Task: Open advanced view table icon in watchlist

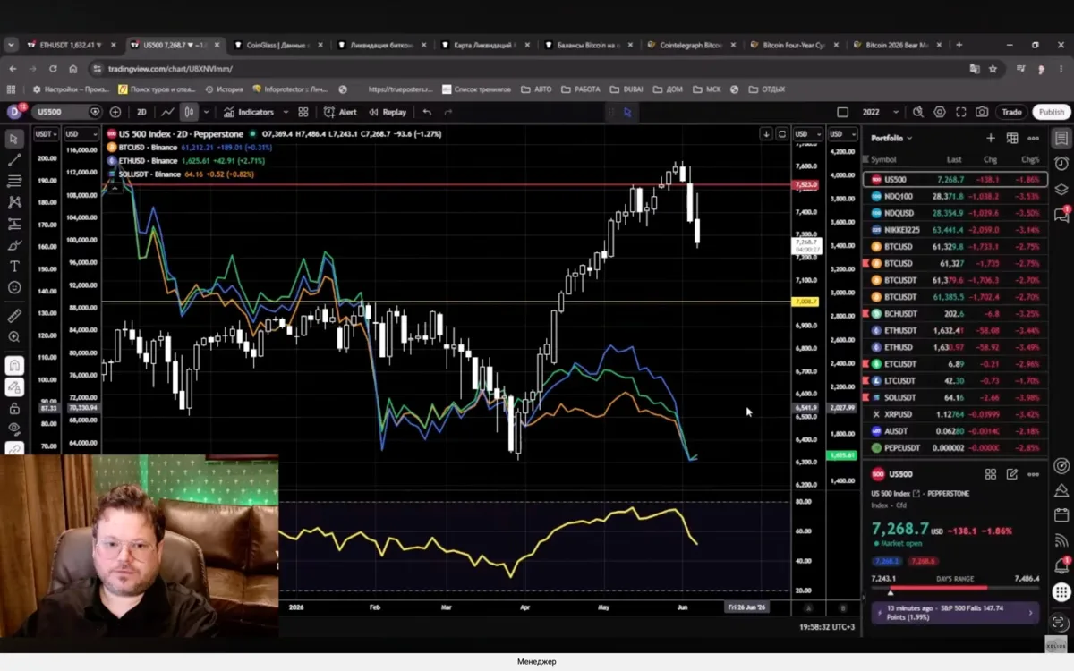Action: point(1012,138)
